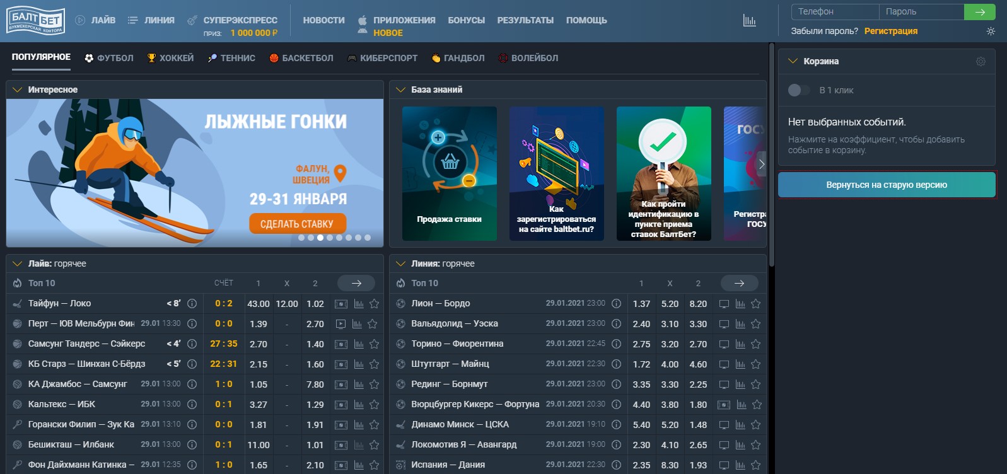Click Регистрация link

click(x=891, y=31)
